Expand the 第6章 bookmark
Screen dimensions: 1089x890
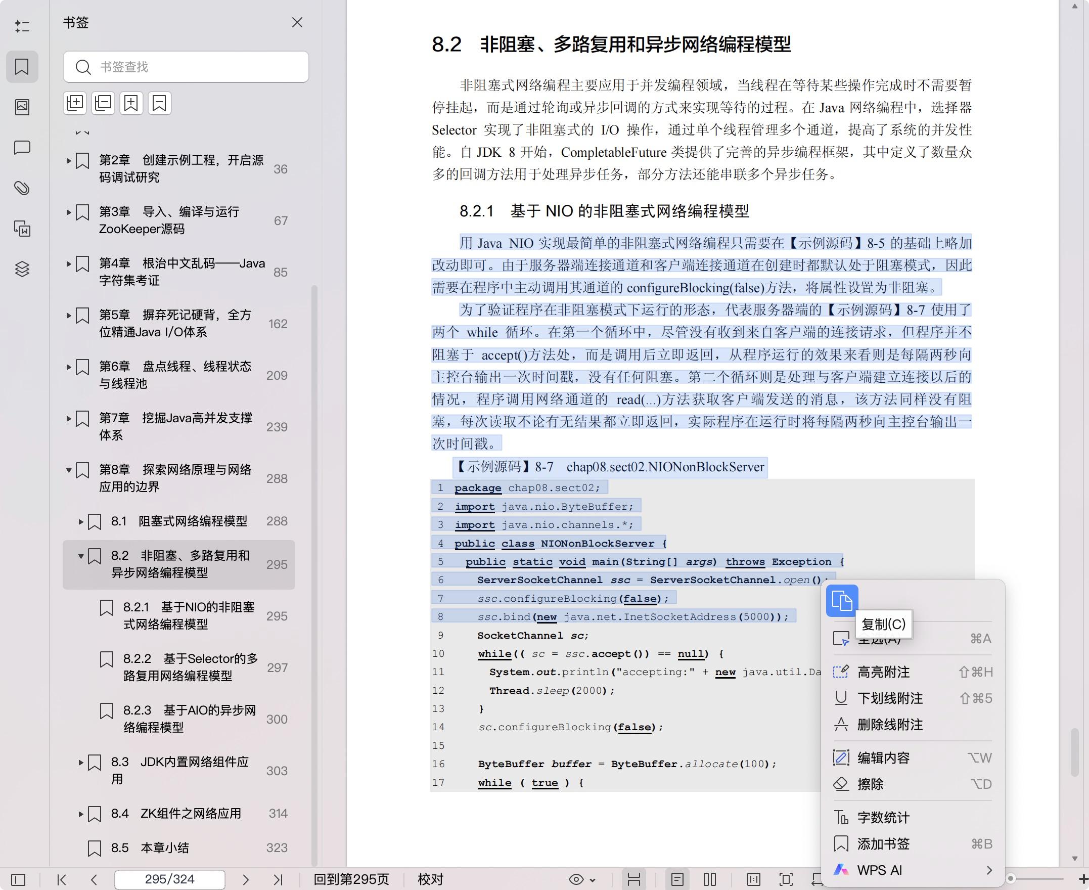coord(69,367)
